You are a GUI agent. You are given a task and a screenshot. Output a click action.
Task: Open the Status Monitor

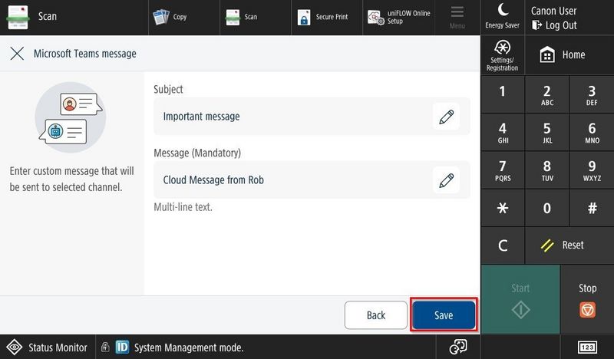[x=48, y=347]
